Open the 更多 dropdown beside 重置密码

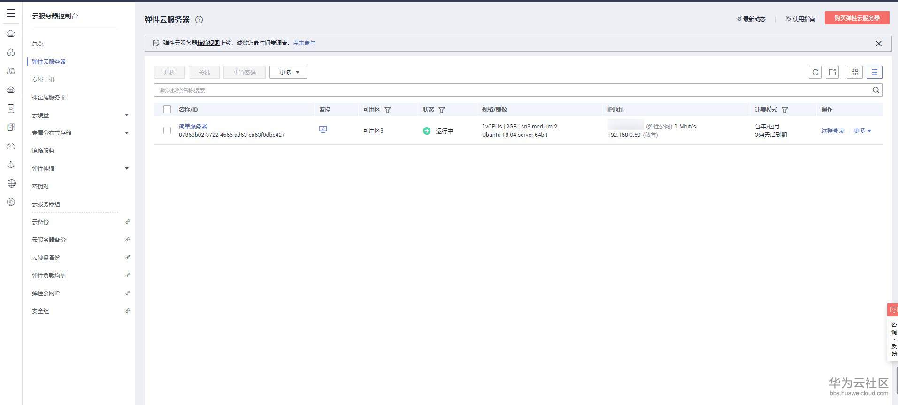[x=288, y=72]
